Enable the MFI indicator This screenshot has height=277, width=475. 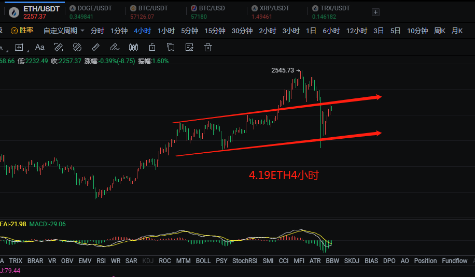tap(299, 260)
